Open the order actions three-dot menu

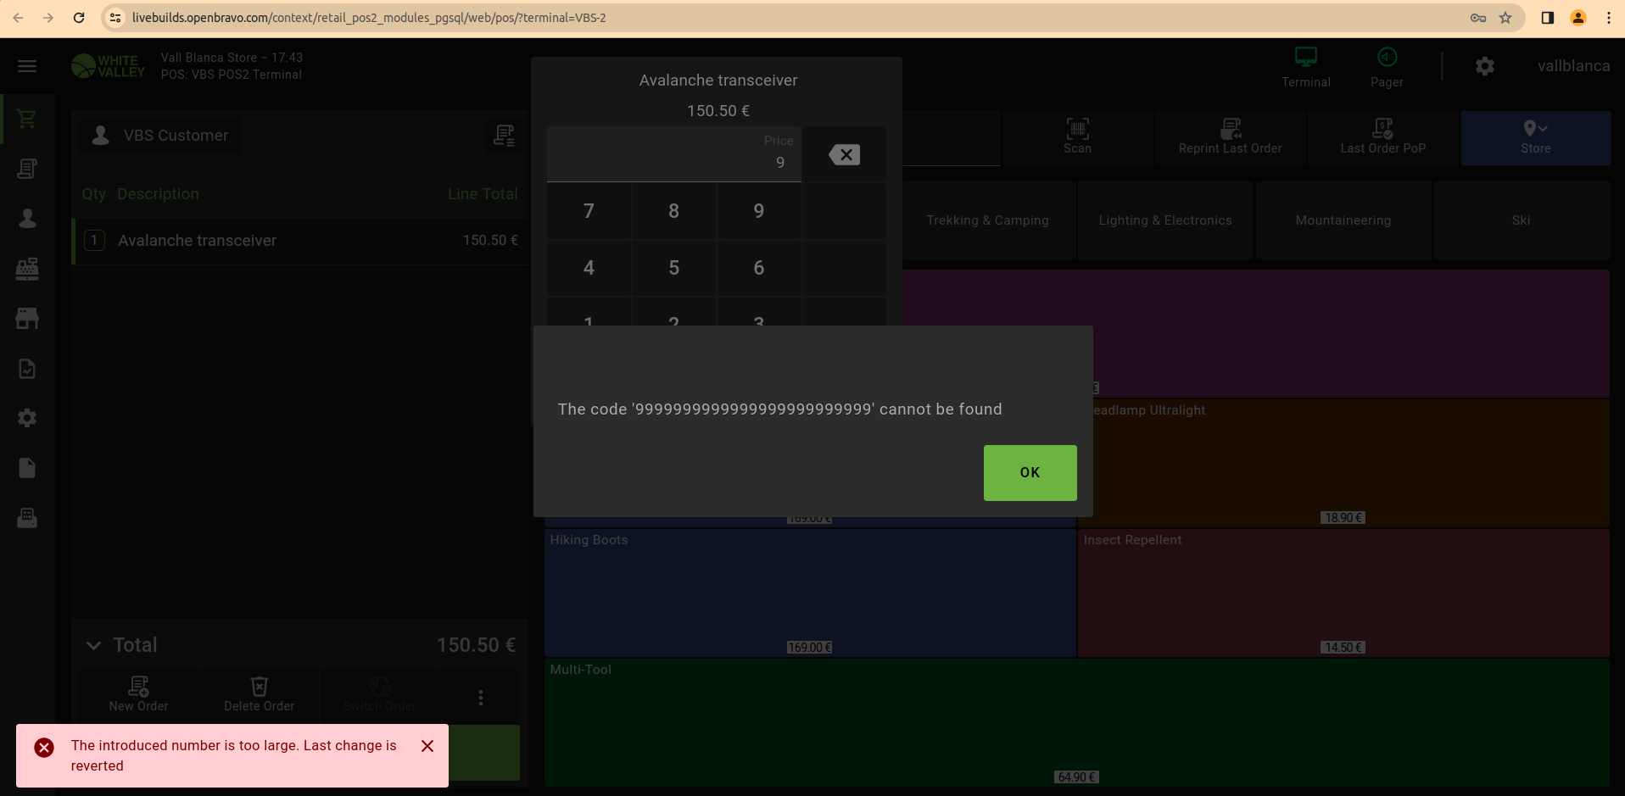(x=481, y=698)
